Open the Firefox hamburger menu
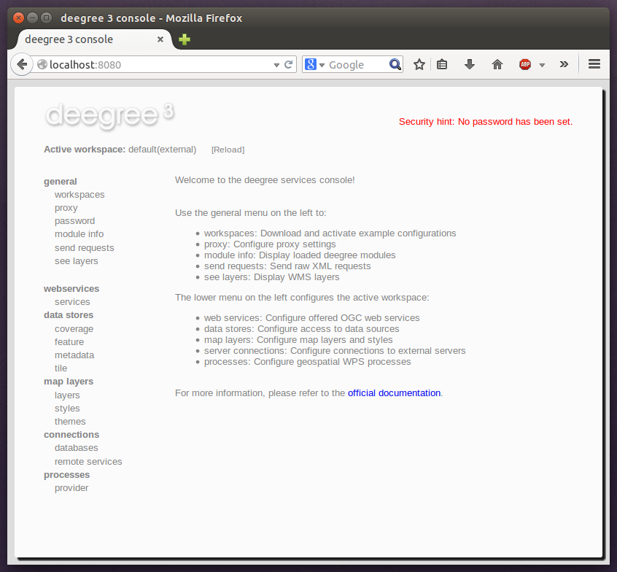The height and width of the screenshot is (572, 617). tap(594, 64)
